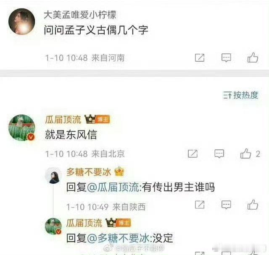Reply to the 就是东风信 comment
Viewport: 269px width, 255px height.
coord(219,154)
